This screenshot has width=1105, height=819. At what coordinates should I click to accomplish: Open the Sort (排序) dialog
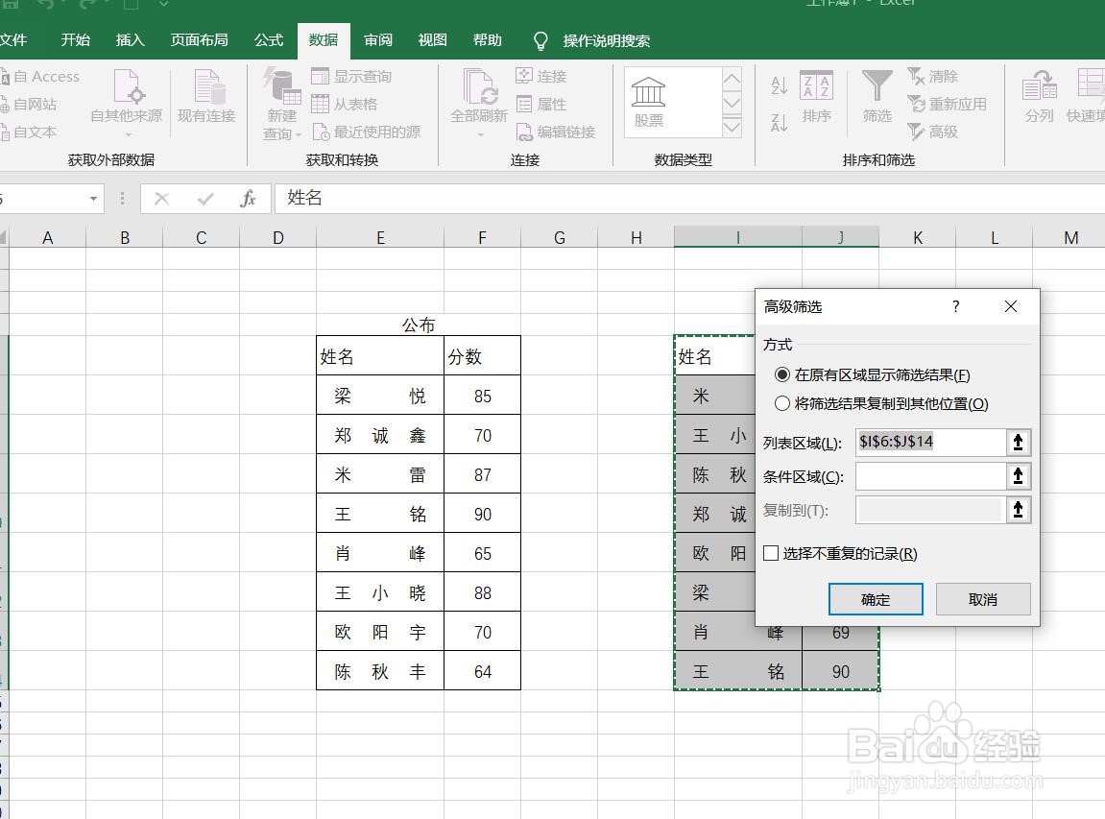[817, 97]
